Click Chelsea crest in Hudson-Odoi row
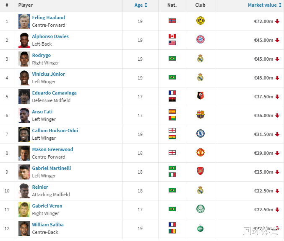 coord(200,133)
